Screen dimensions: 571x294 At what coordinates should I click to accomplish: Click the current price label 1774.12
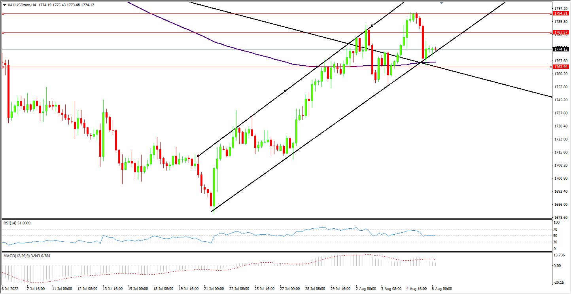point(562,49)
